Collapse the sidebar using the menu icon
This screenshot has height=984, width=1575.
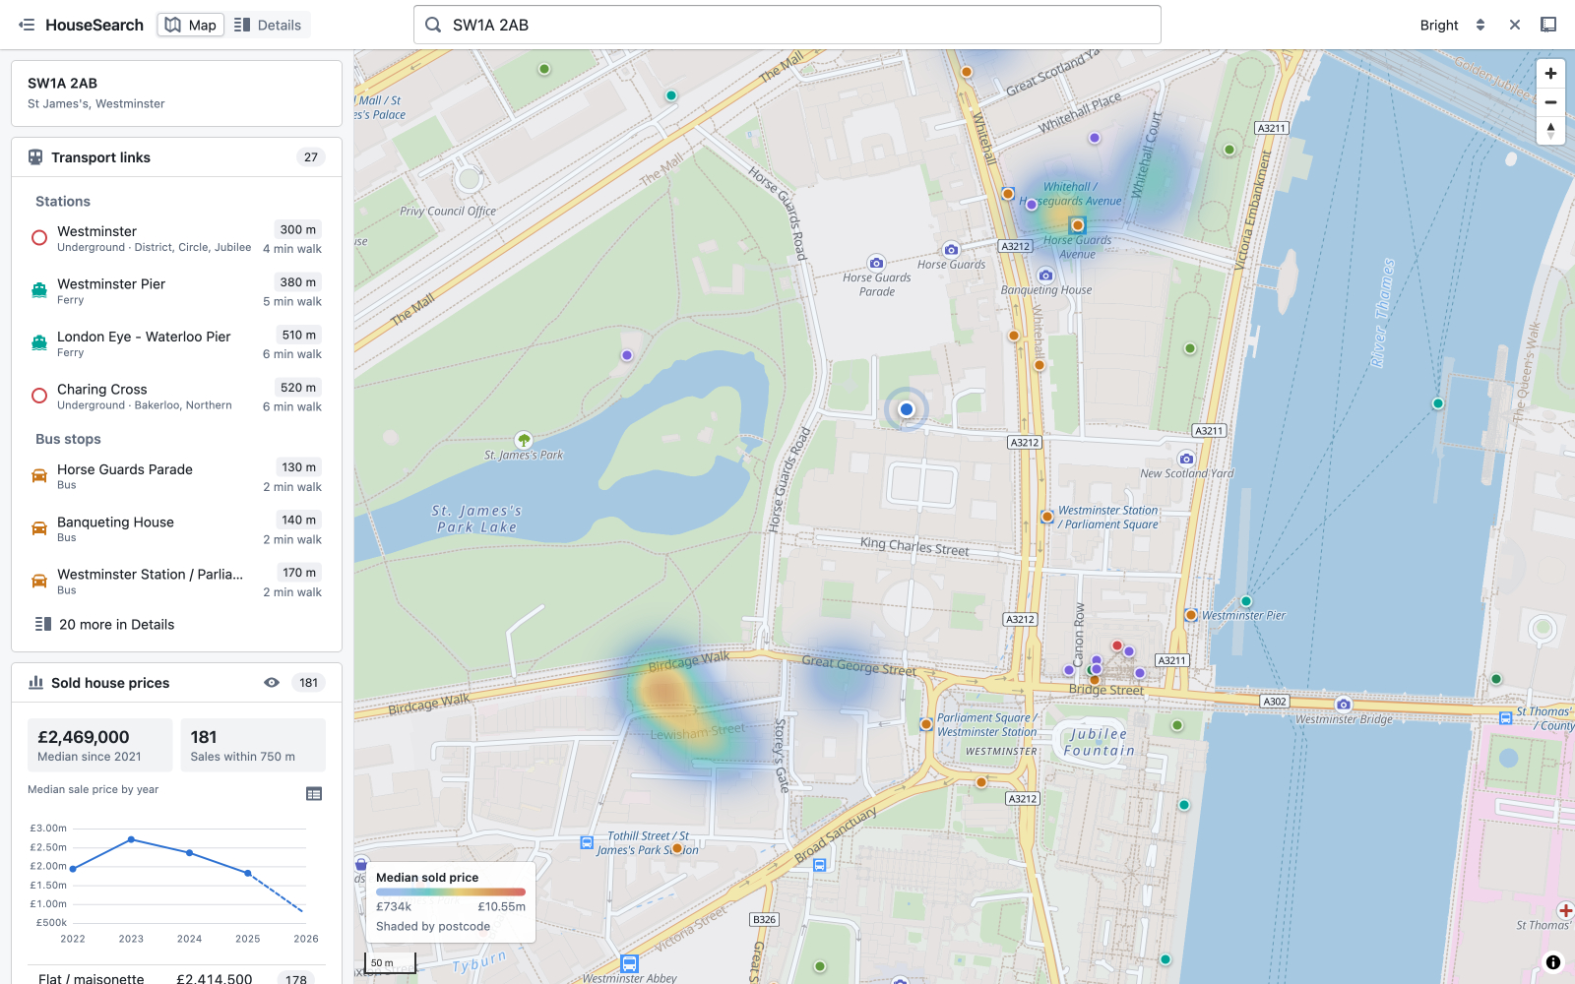(27, 25)
